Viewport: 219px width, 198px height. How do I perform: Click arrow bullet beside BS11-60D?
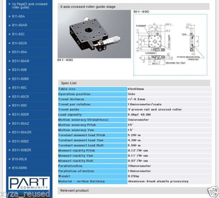tap(10, 106)
